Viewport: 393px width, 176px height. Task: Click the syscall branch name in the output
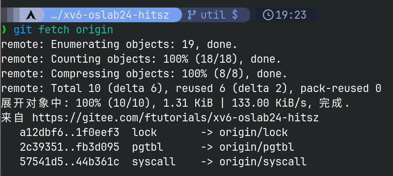tap(154, 161)
